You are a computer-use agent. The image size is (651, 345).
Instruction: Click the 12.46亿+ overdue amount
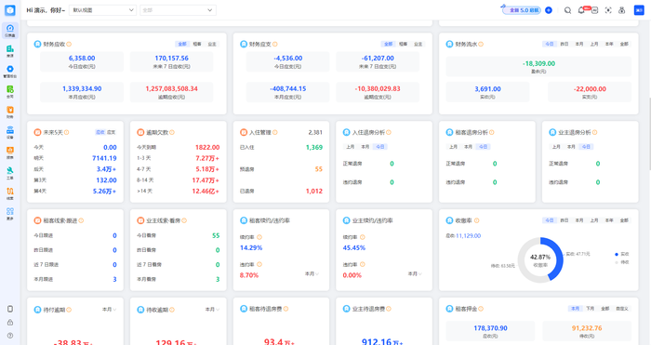point(206,192)
